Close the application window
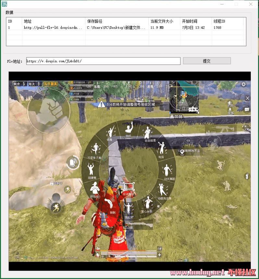This screenshot has height=279, width=259. coord(251,4)
